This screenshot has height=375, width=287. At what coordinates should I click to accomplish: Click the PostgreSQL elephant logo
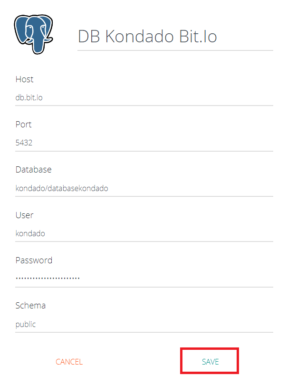pyautogui.click(x=33, y=34)
